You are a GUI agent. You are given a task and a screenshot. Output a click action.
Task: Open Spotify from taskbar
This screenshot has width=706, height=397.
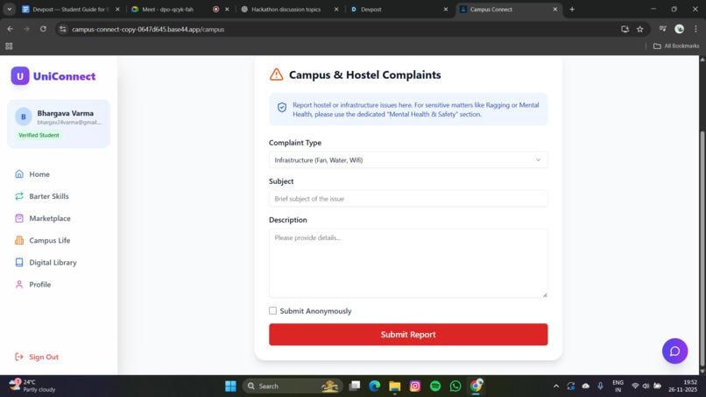(435, 386)
